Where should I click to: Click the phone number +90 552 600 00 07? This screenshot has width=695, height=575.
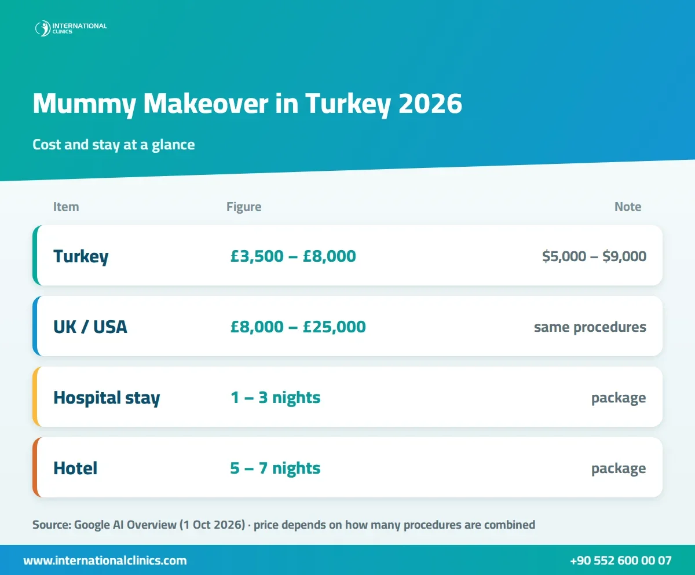(x=621, y=561)
